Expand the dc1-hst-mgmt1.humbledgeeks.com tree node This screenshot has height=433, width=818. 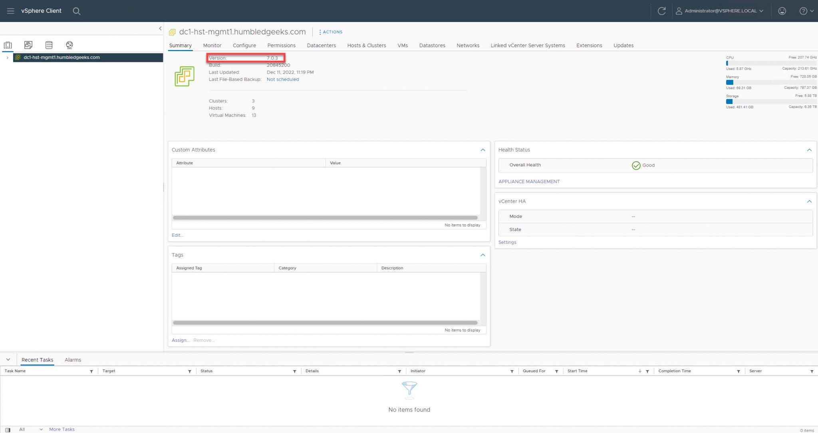pos(7,57)
